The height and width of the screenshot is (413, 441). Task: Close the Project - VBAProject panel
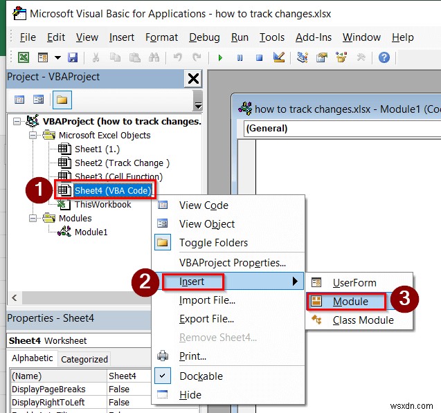pyautogui.click(x=194, y=78)
